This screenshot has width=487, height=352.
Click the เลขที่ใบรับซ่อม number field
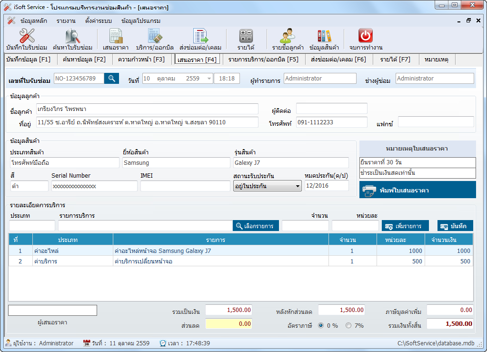[79, 78]
